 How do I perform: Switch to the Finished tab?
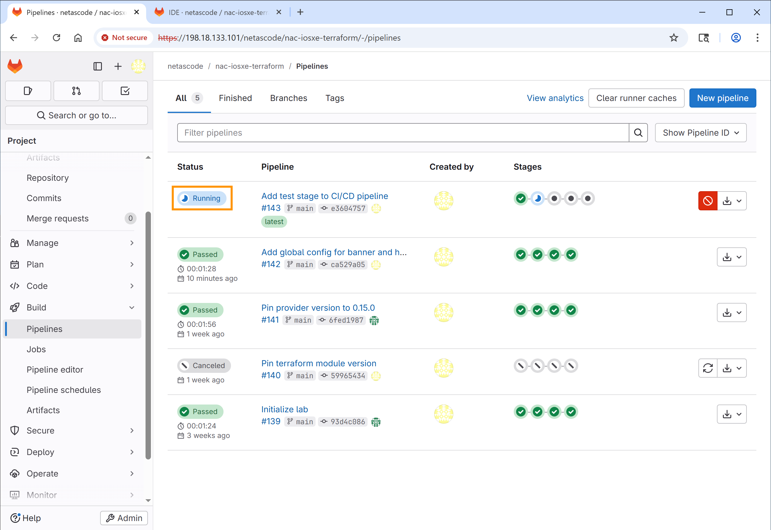pos(235,98)
